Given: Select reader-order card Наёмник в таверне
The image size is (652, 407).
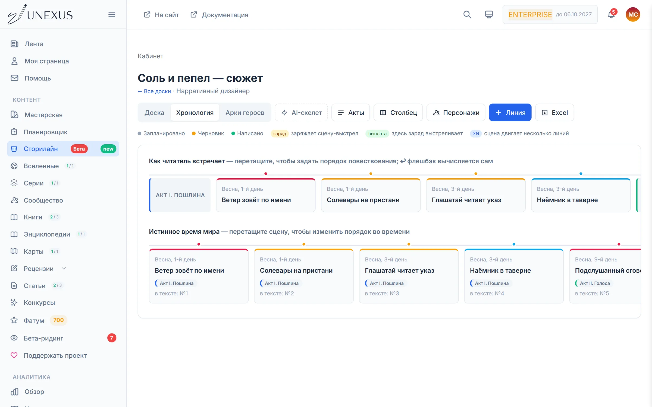Looking at the screenshot, I should tap(581, 195).
